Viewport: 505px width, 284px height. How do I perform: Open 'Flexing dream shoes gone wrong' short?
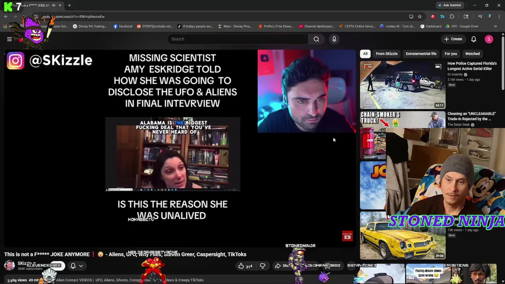pos(428,273)
